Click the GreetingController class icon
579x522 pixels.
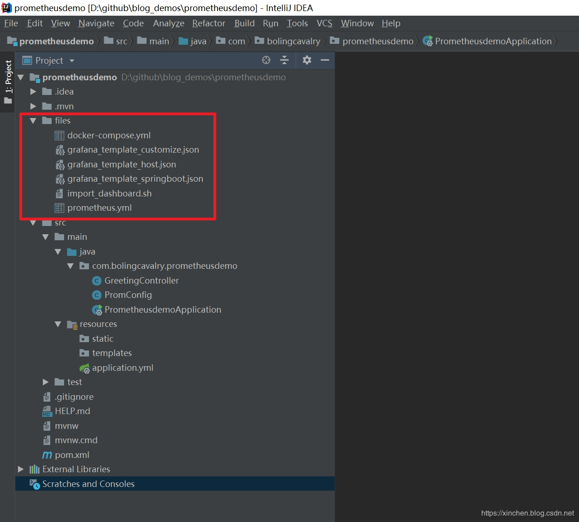[97, 280]
